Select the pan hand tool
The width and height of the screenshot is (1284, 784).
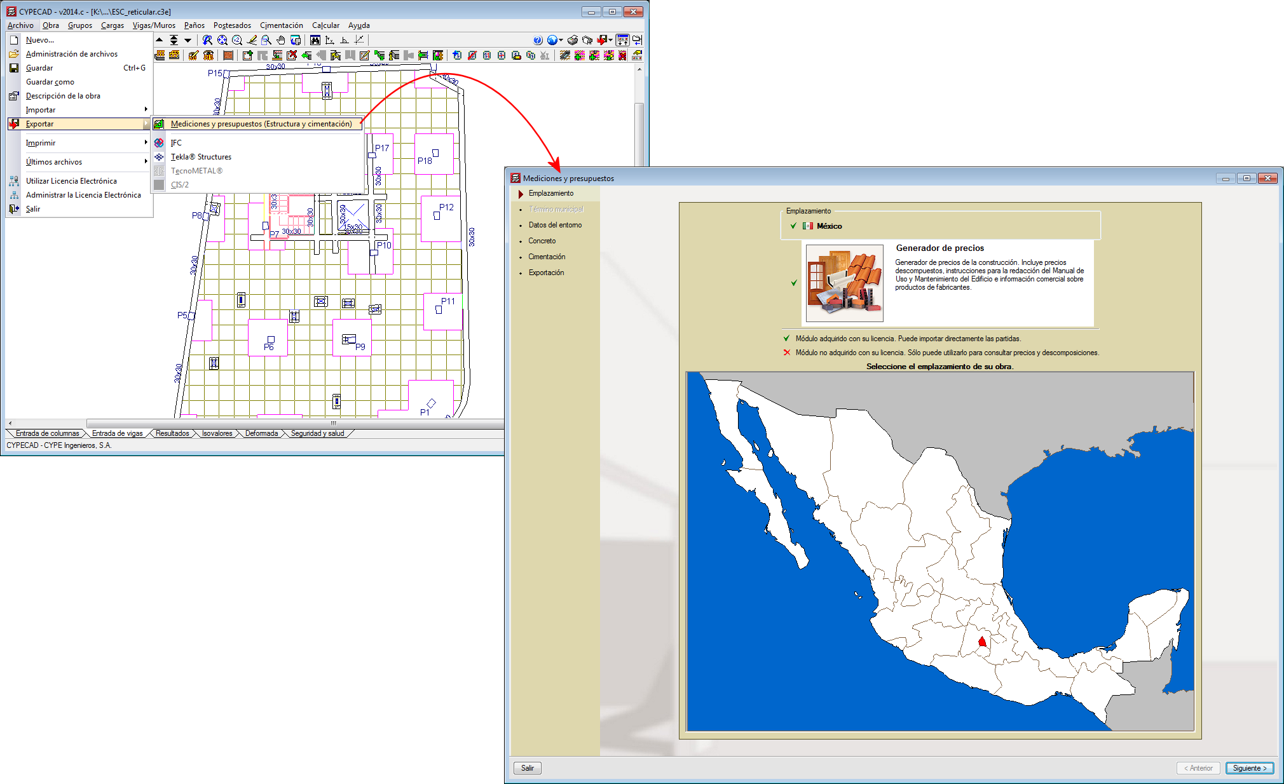[281, 40]
